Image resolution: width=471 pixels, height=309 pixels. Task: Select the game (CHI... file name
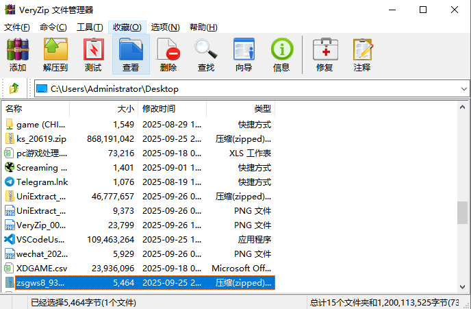pyautogui.click(x=40, y=125)
